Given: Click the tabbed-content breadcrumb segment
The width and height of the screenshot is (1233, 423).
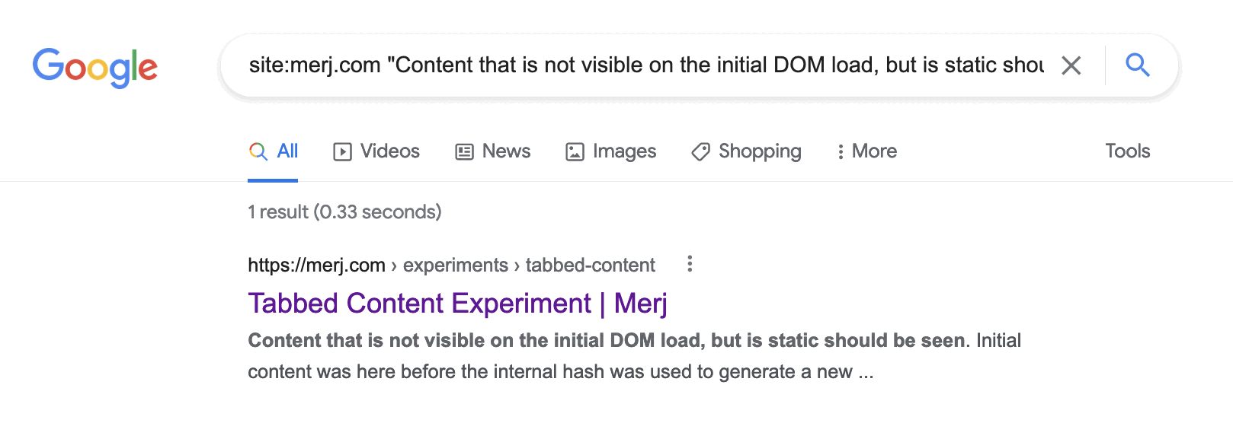Looking at the screenshot, I should 590,266.
